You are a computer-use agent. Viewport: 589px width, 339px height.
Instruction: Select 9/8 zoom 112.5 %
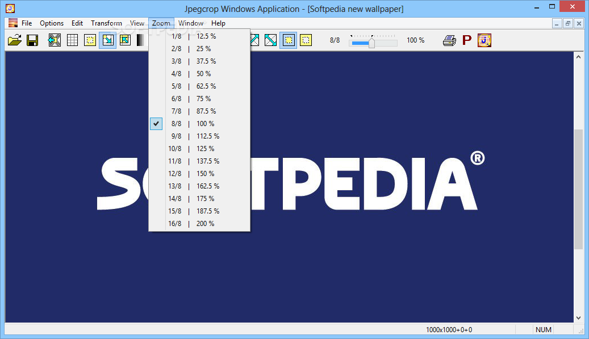click(x=199, y=136)
